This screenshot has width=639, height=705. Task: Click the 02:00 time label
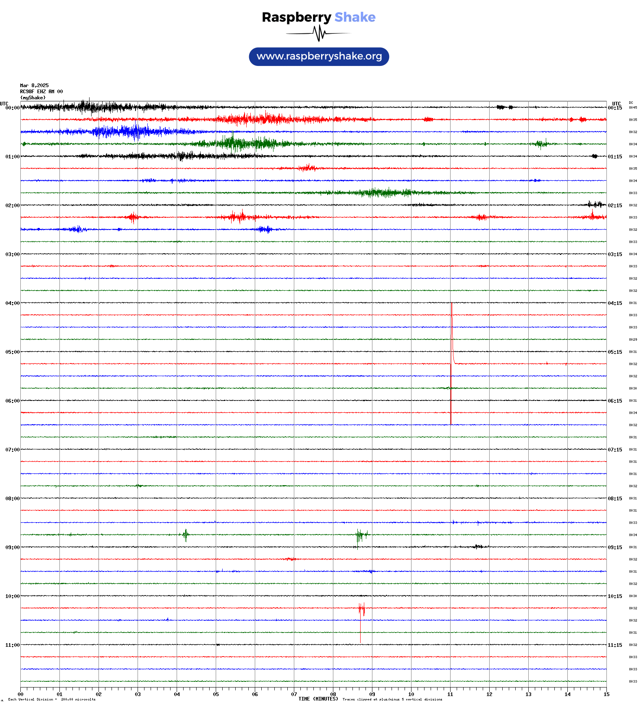[x=12, y=206]
